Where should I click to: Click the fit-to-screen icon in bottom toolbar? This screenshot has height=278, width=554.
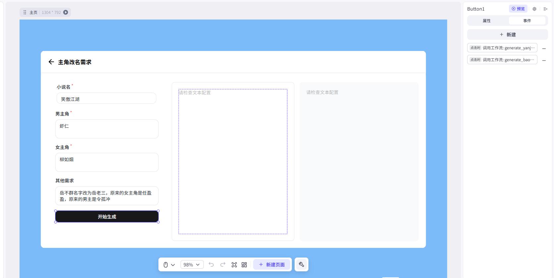[x=234, y=265]
